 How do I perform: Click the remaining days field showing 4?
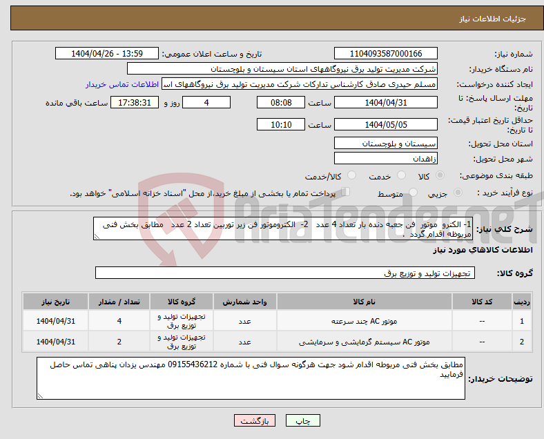(206, 102)
